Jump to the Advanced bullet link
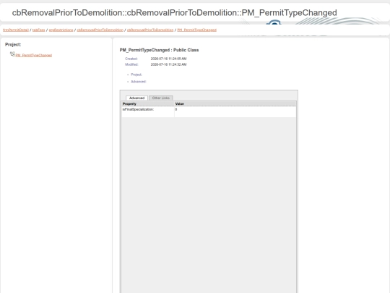 [x=139, y=82]
